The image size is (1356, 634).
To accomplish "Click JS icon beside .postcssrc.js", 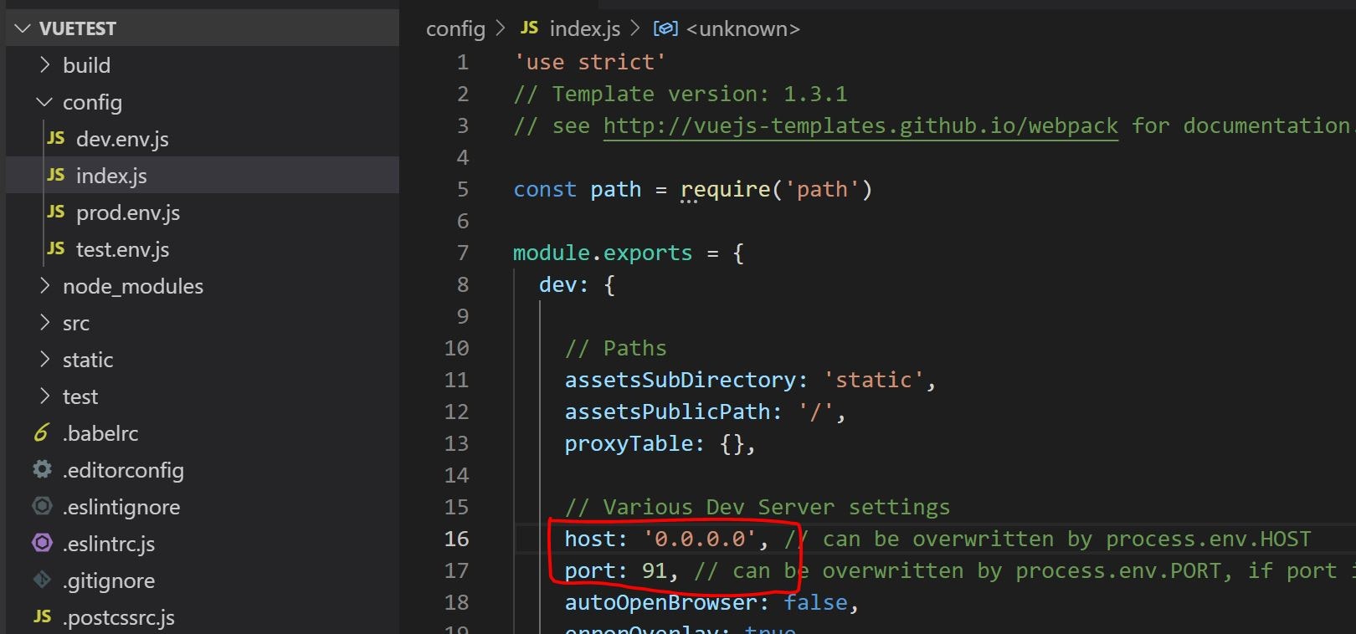I will pyautogui.click(x=43, y=616).
